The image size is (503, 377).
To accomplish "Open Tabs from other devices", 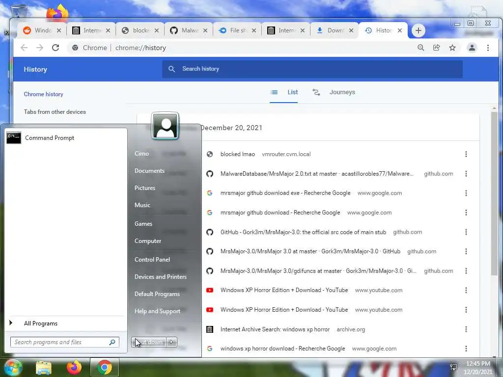I will (x=55, y=112).
